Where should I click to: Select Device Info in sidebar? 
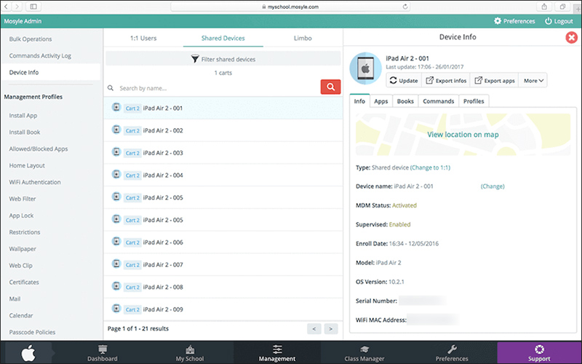[x=50, y=72]
